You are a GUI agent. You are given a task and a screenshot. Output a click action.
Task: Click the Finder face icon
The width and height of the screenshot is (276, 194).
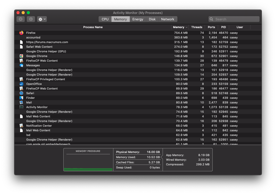21,98
